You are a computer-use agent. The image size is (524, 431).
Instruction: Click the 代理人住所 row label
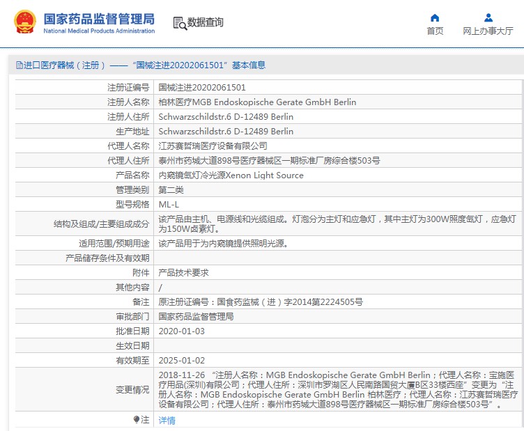pyautogui.click(x=128, y=161)
